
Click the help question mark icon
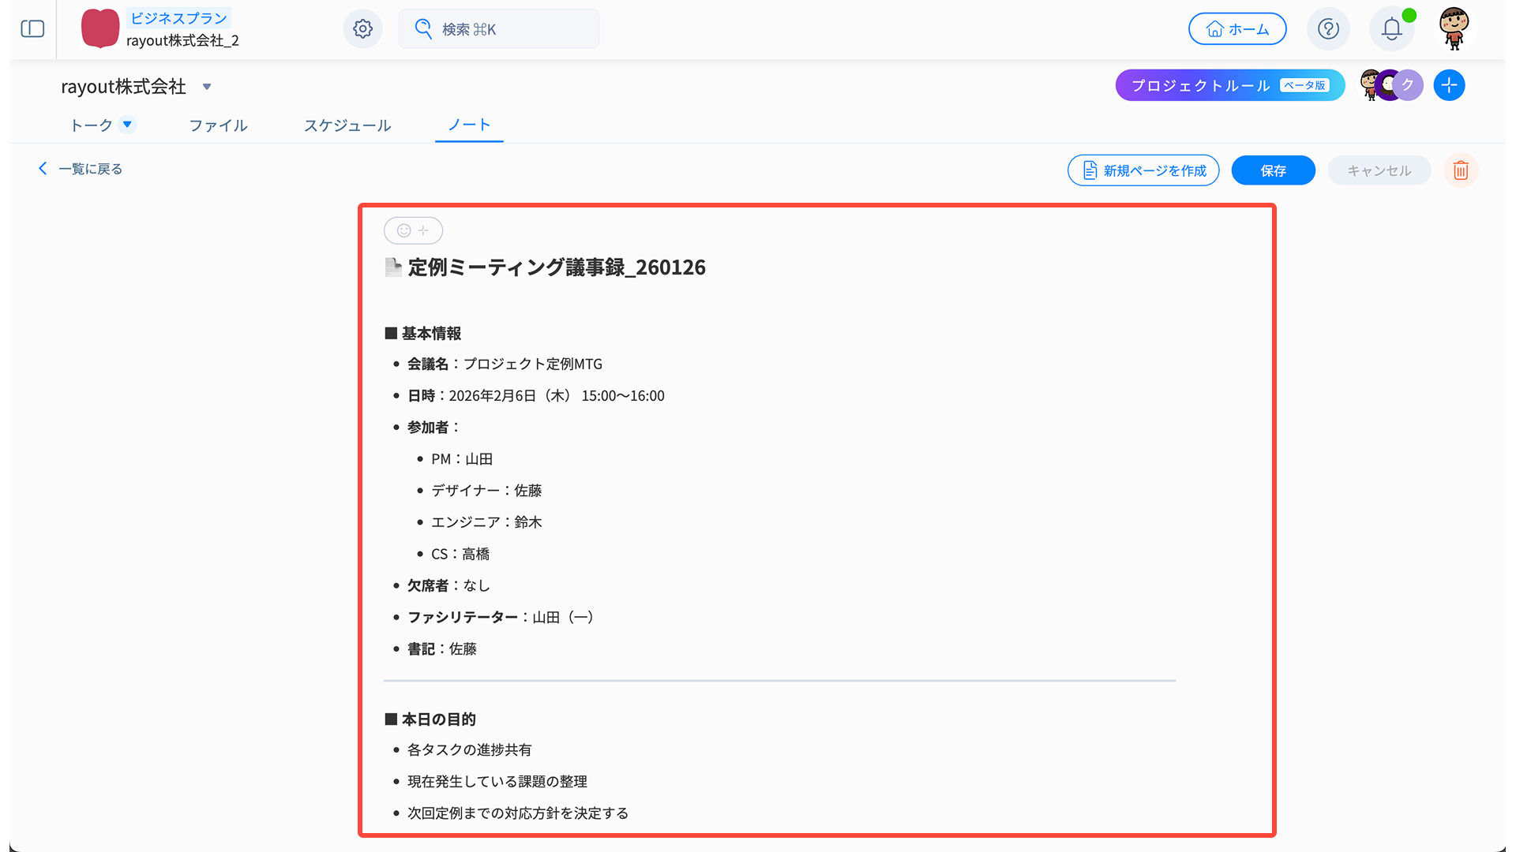point(1328,29)
